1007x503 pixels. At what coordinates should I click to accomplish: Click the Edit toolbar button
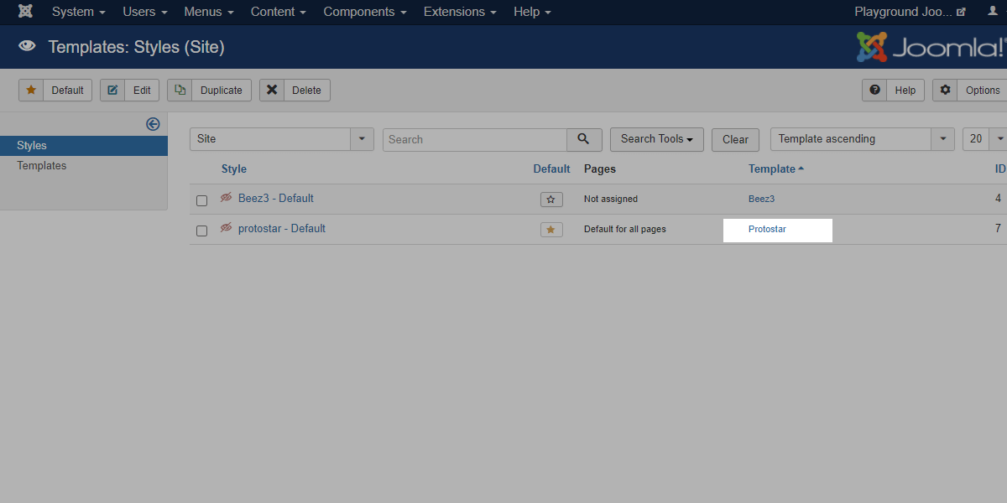click(129, 90)
